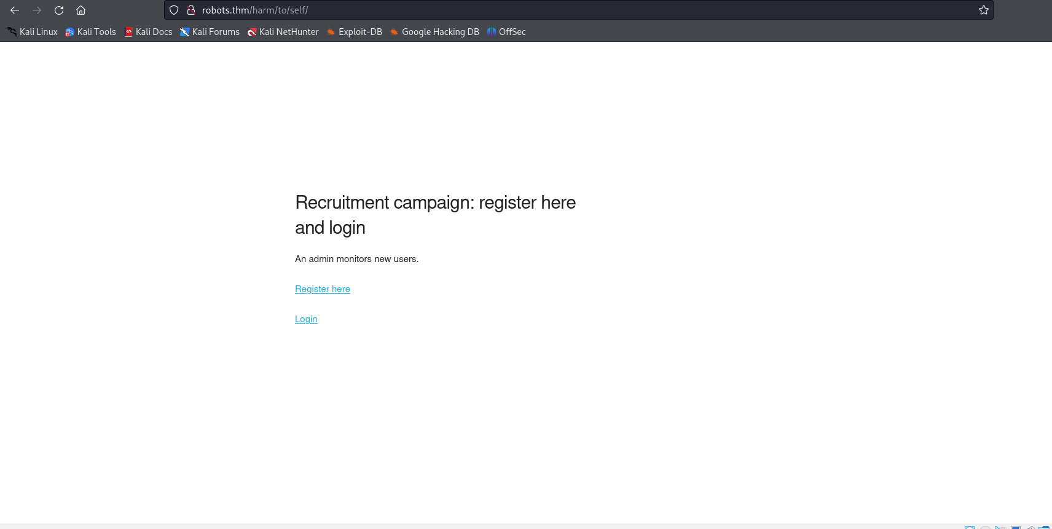Open the Kali Linux bookmark
Image resolution: width=1052 pixels, height=529 pixels.
coord(33,32)
